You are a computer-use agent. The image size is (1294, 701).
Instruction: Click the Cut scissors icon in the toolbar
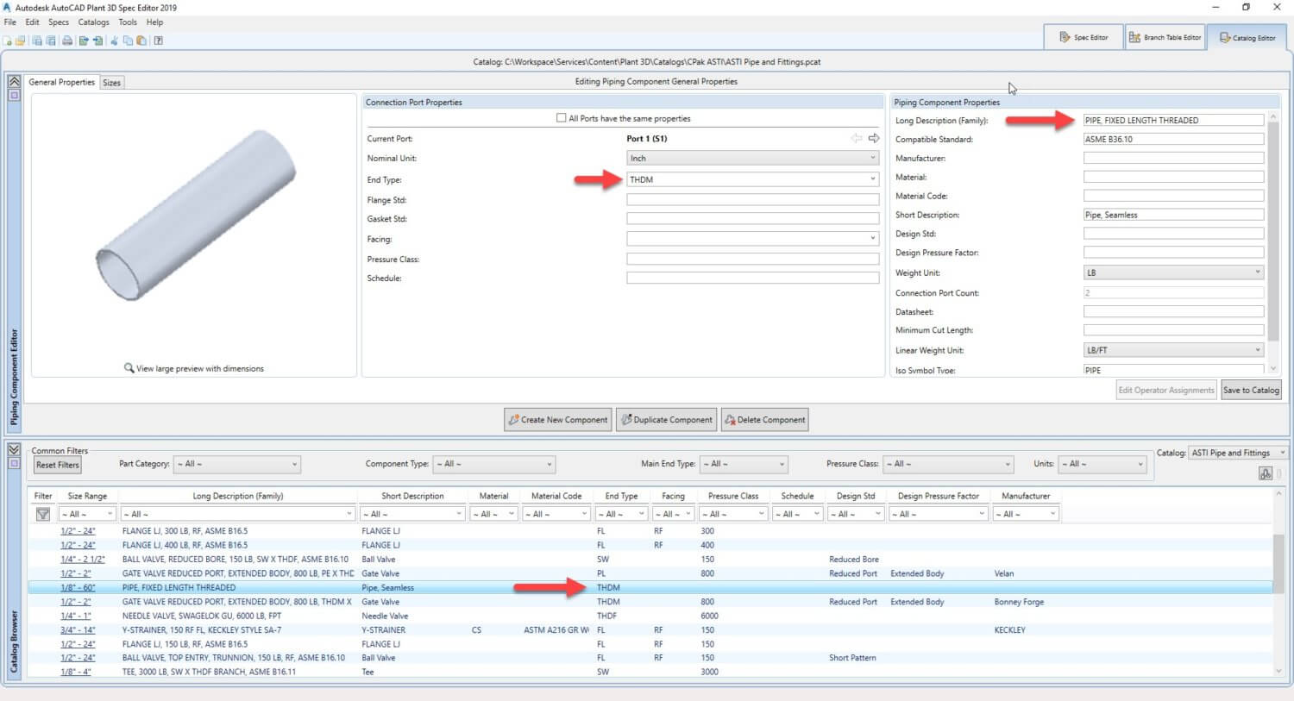pyautogui.click(x=114, y=41)
